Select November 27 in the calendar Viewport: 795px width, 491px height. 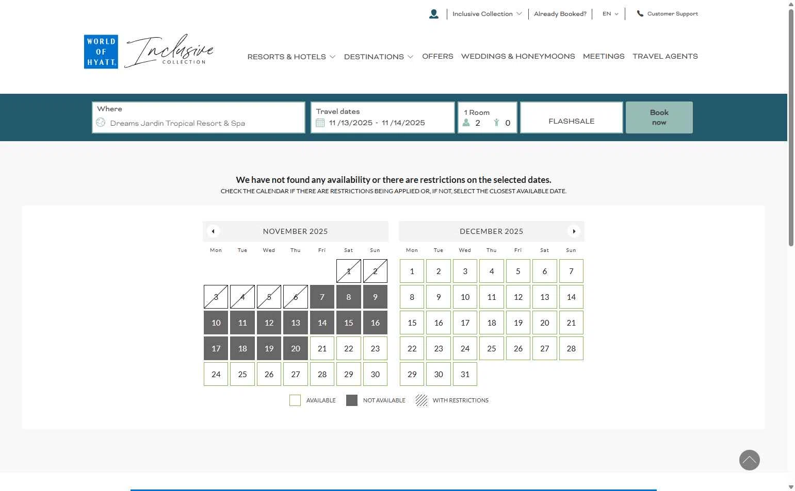[x=296, y=374]
